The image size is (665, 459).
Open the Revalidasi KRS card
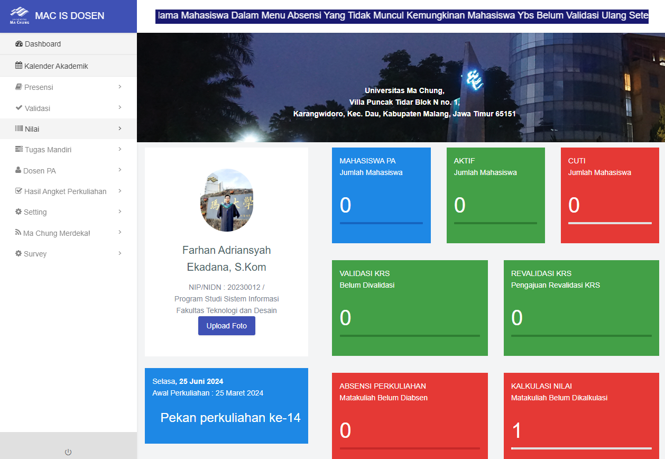pos(581,308)
